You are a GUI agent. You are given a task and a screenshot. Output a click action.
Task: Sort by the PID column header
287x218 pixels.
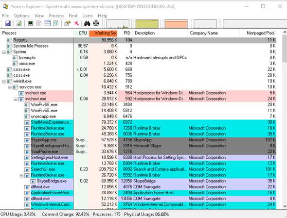[126, 33]
